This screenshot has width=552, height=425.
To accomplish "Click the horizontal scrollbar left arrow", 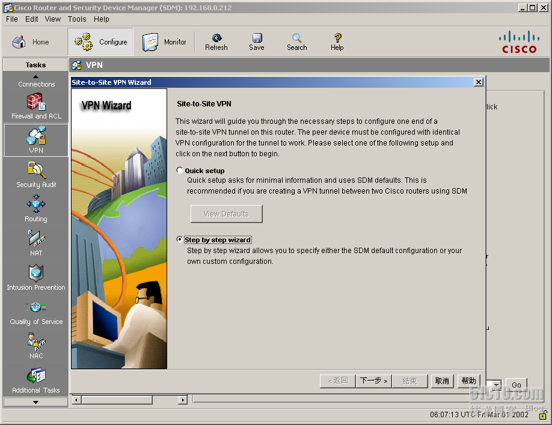I will click(x=77, y=400).
